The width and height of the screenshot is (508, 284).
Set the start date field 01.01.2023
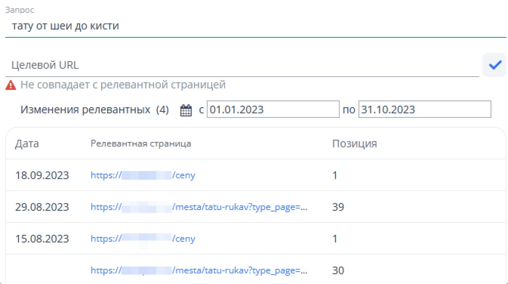click(x=273, y=110)
